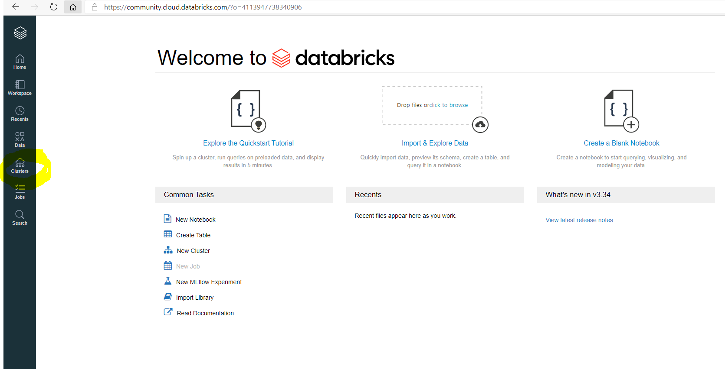
Task: Click the browser Refresh button
Action: [x=54, y=7]
